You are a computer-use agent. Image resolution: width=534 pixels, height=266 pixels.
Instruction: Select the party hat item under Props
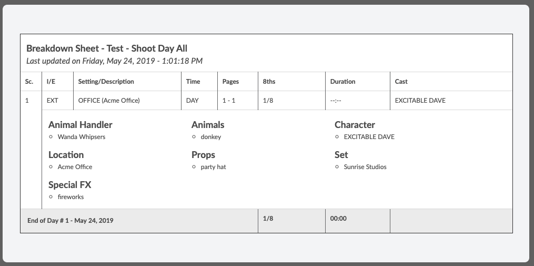click(213, 167)
